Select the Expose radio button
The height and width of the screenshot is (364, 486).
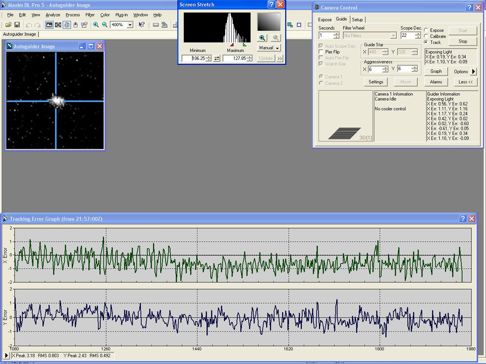tap(426, 30)
